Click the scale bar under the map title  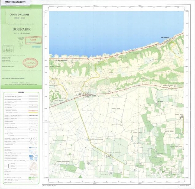[20, 24]
